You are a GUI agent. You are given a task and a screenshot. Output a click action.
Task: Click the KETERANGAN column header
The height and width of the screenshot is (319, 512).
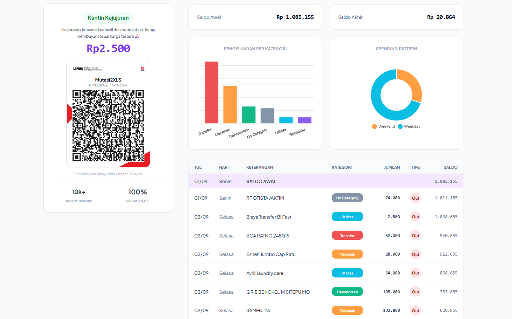[259, 167]
